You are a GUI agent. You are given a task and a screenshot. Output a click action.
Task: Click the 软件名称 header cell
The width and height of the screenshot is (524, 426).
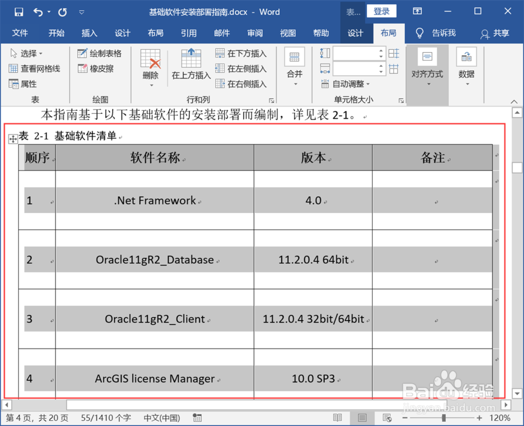tap(155, 157)
